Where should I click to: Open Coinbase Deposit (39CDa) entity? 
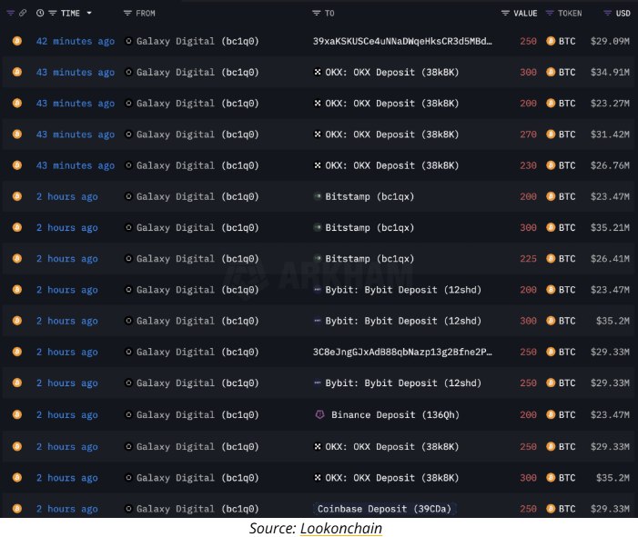pyautogui.click(x=384, y=509)
